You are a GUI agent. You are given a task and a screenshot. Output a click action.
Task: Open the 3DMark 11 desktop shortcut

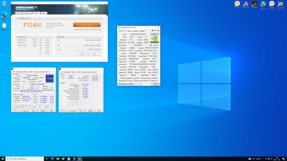237,5
